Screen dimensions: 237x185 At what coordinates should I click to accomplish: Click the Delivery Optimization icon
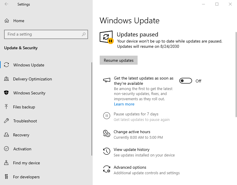6,79
